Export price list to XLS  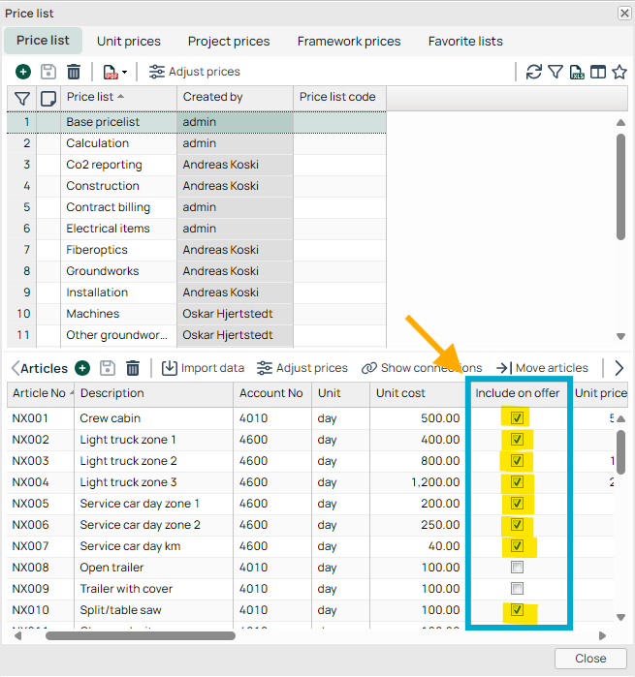(x=577, y=72)
